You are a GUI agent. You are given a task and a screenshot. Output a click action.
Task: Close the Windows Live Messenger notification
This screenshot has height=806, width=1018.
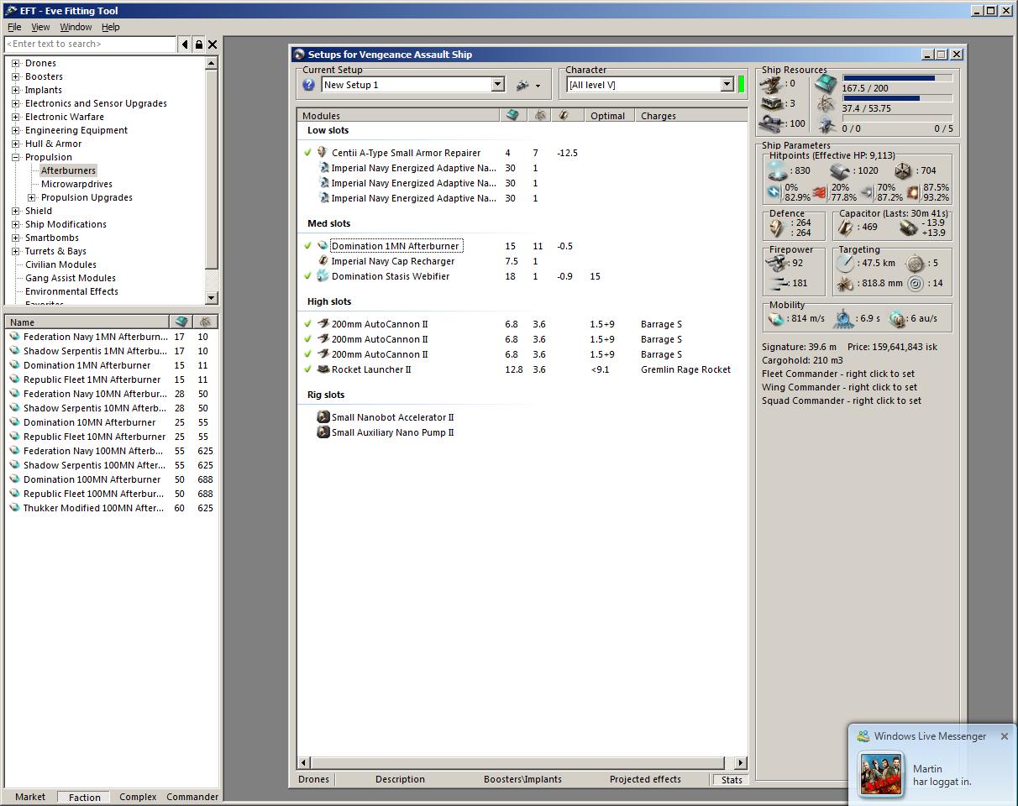point(1005,736)
